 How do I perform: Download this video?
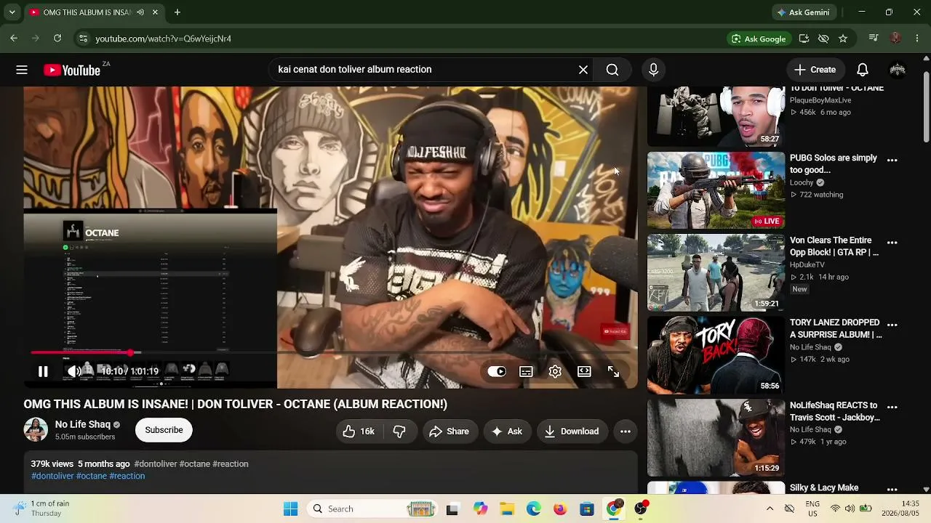(x=572, y=431)
